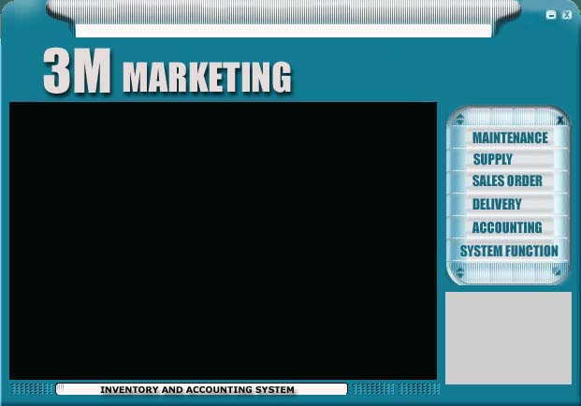581x406 pixels.
Task: Close the menu panel with its X icon
Action: click(560, 120)
